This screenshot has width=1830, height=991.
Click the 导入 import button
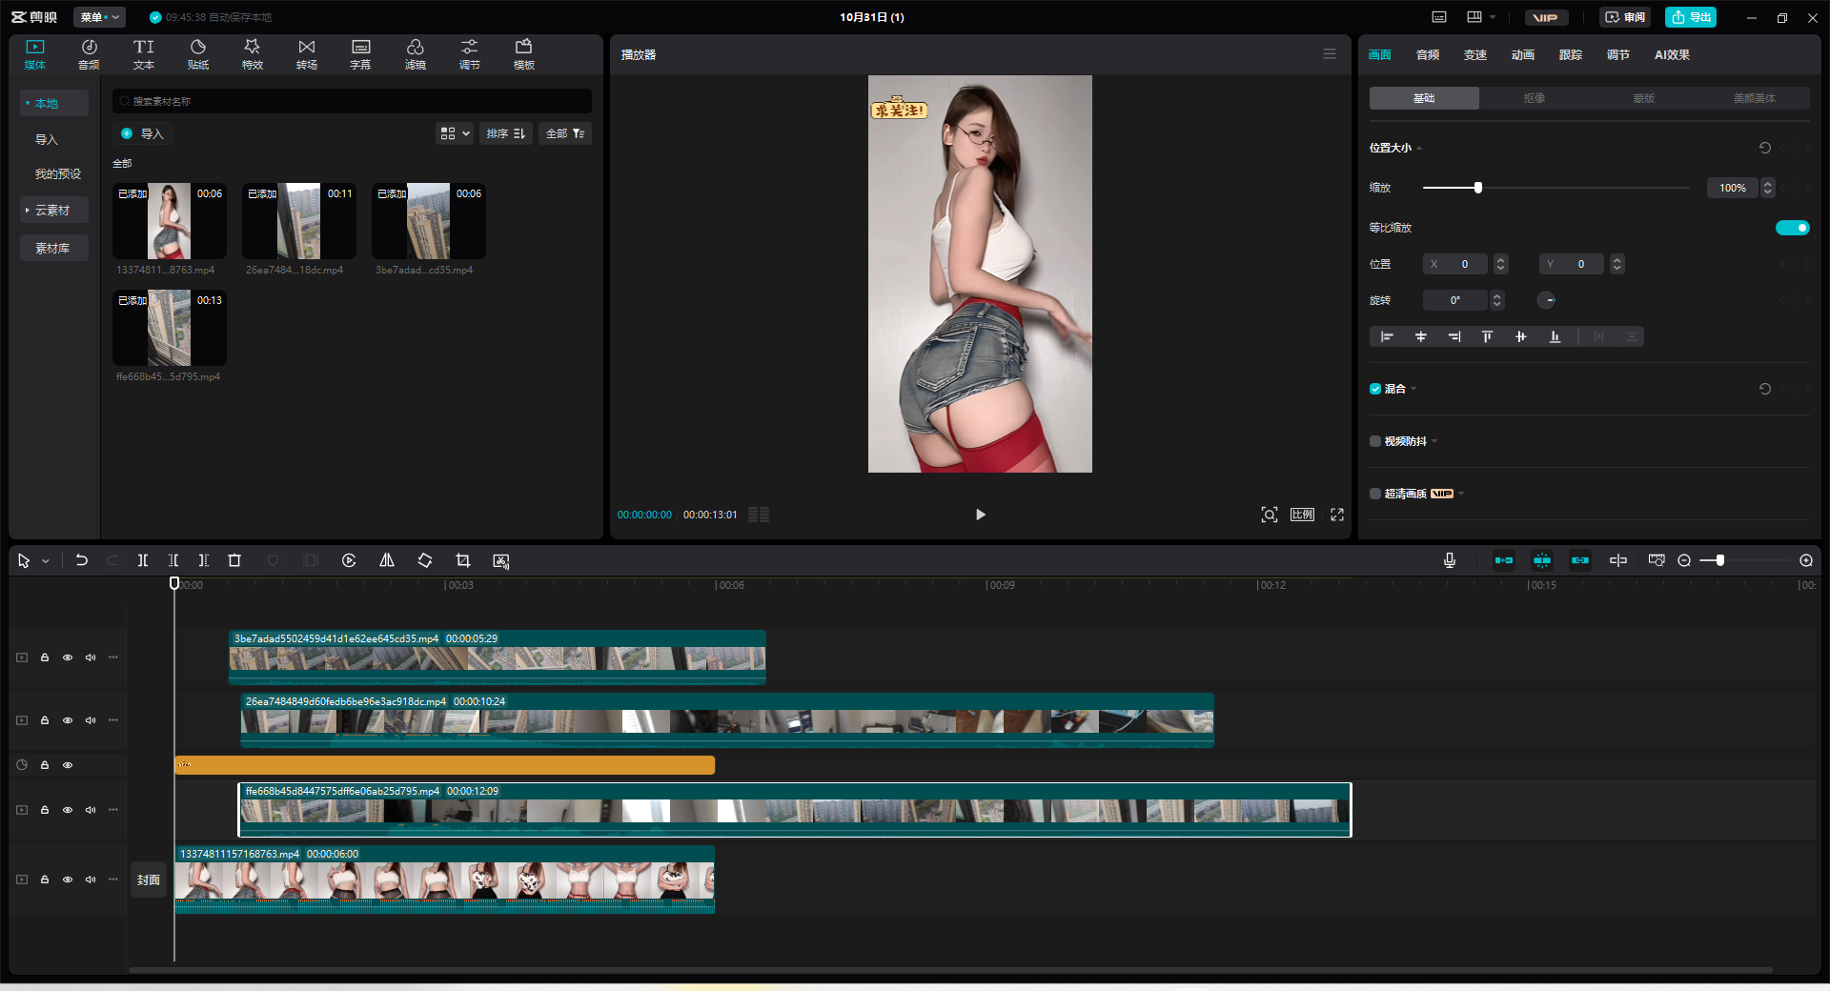142,133
